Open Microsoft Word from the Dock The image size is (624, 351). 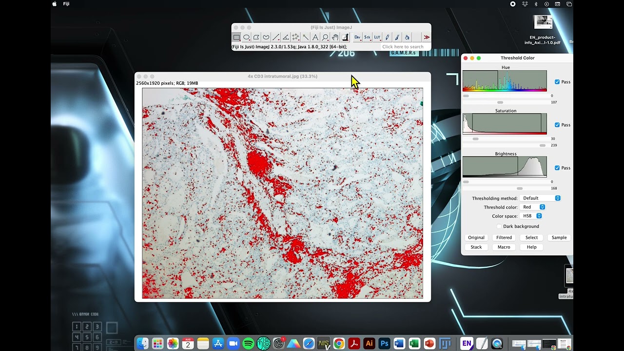(399, 344)
